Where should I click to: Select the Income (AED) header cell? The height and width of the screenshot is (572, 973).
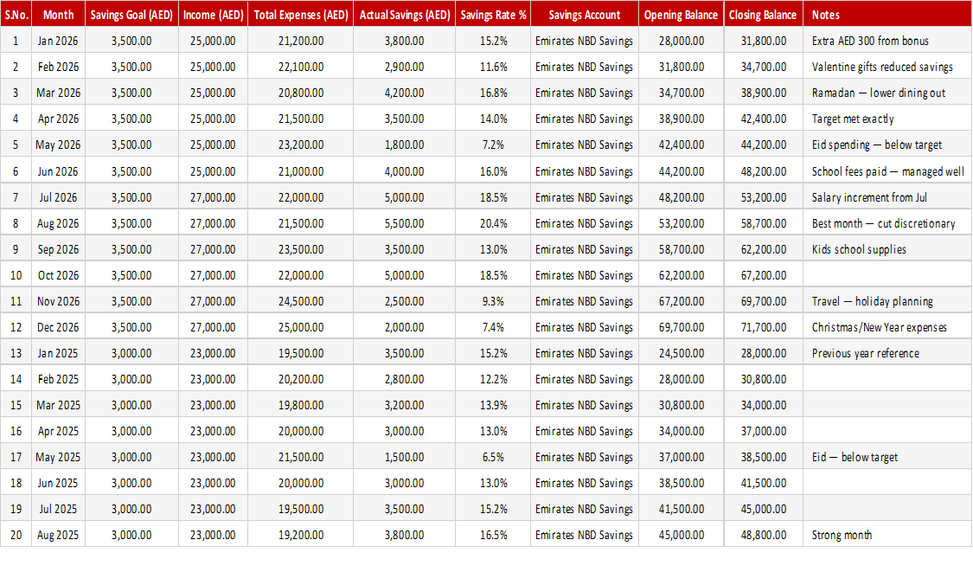point(213,15)
